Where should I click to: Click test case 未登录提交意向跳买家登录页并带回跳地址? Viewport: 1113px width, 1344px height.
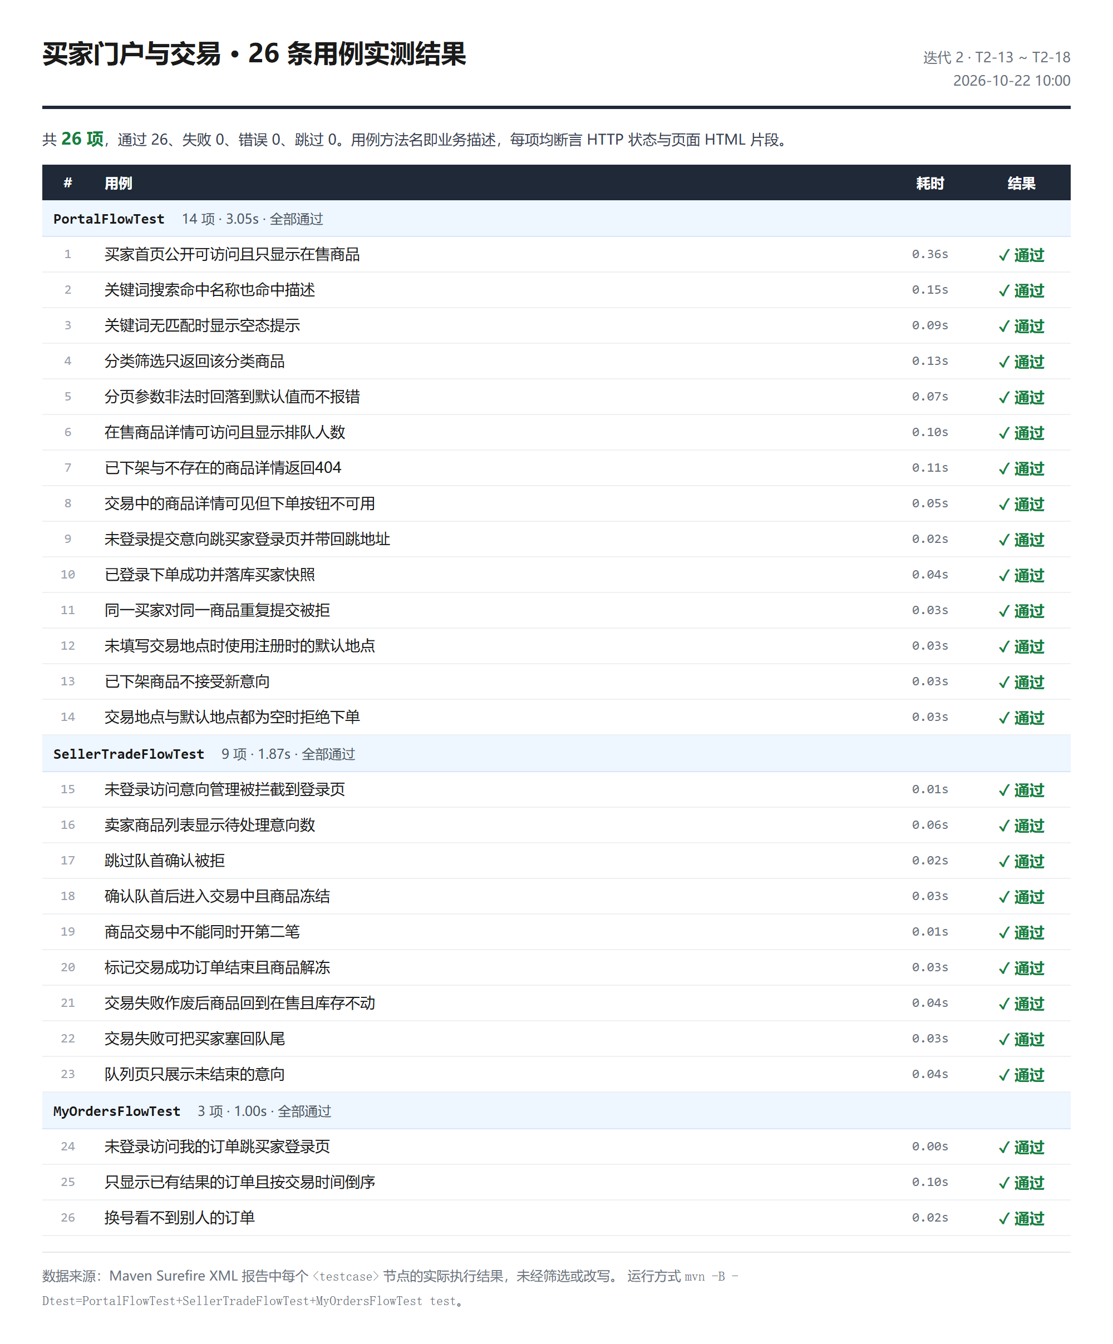[x=247, y=540]
